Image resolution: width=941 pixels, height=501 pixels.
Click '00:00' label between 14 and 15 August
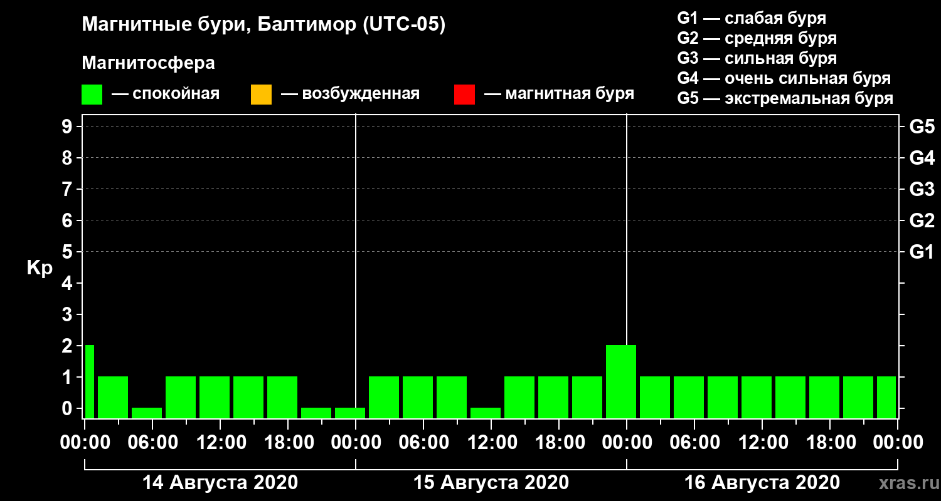pos(356,443)
